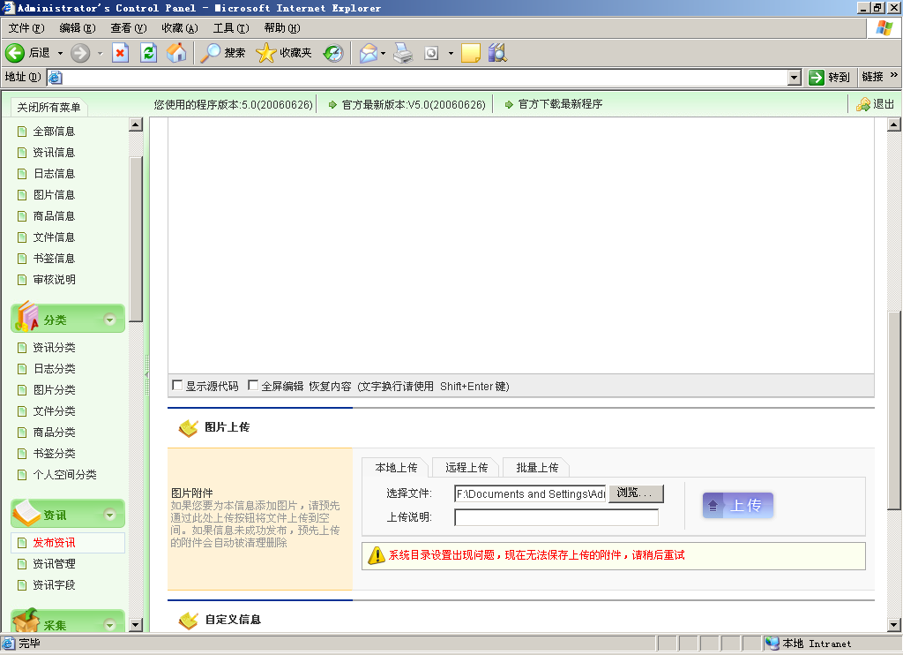Click the Forward arrow icon
Viewport: 903px width, 655px height.
point(80,53)
